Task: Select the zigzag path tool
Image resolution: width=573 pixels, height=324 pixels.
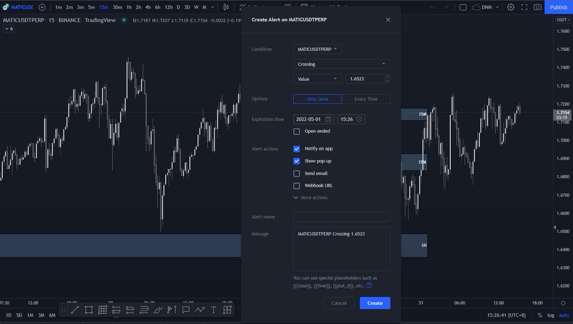Action: pos(200,310)
